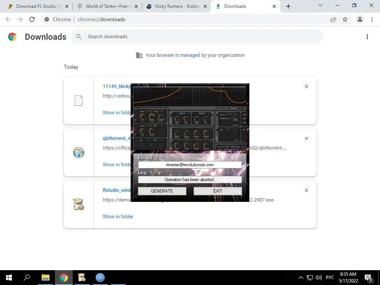Viewport: 380px width, 285px height.
Task: Click the volume speaker tray icon
Action: click(319, 278)
